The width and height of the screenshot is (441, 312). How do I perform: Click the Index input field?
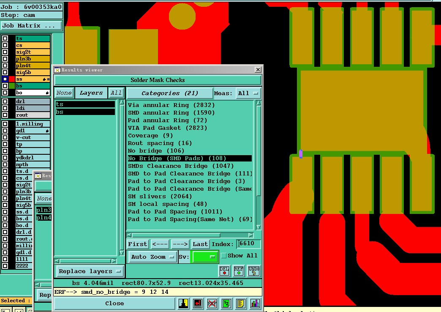click(x=248, y=244)
